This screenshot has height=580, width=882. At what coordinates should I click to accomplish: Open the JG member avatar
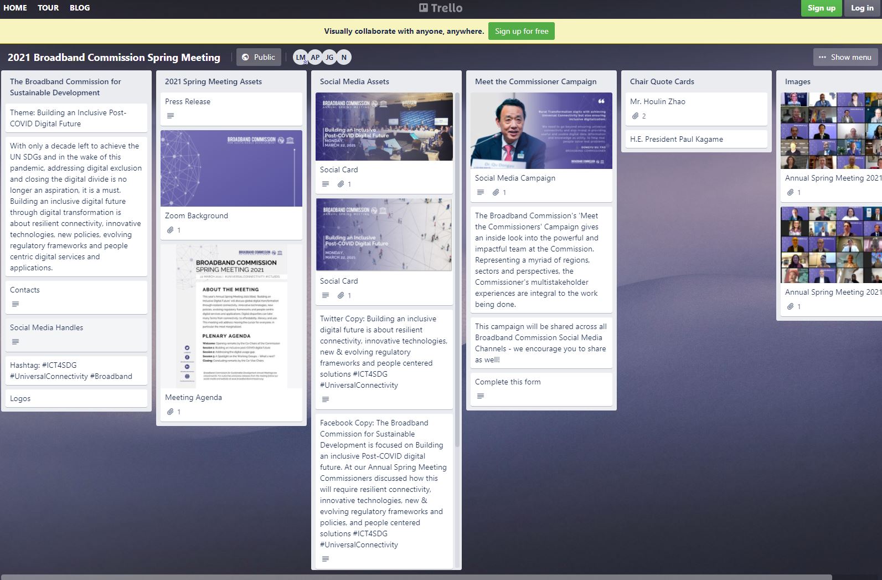click(329, 57)
